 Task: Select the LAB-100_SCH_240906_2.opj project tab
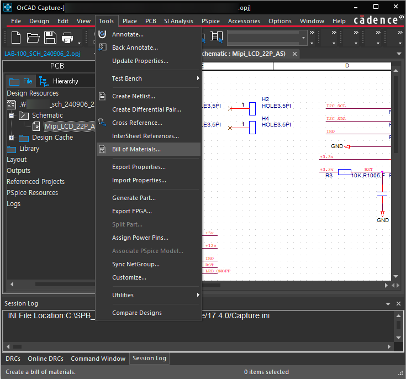point(43,54)
